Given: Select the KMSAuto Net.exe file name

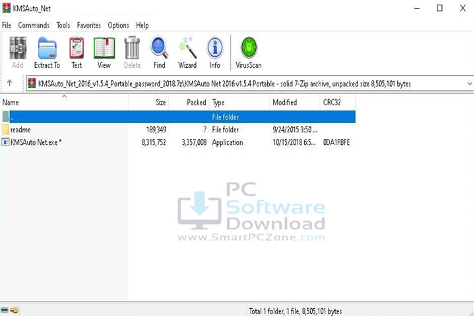Looking at the screenshot, I should pos(36,142).
